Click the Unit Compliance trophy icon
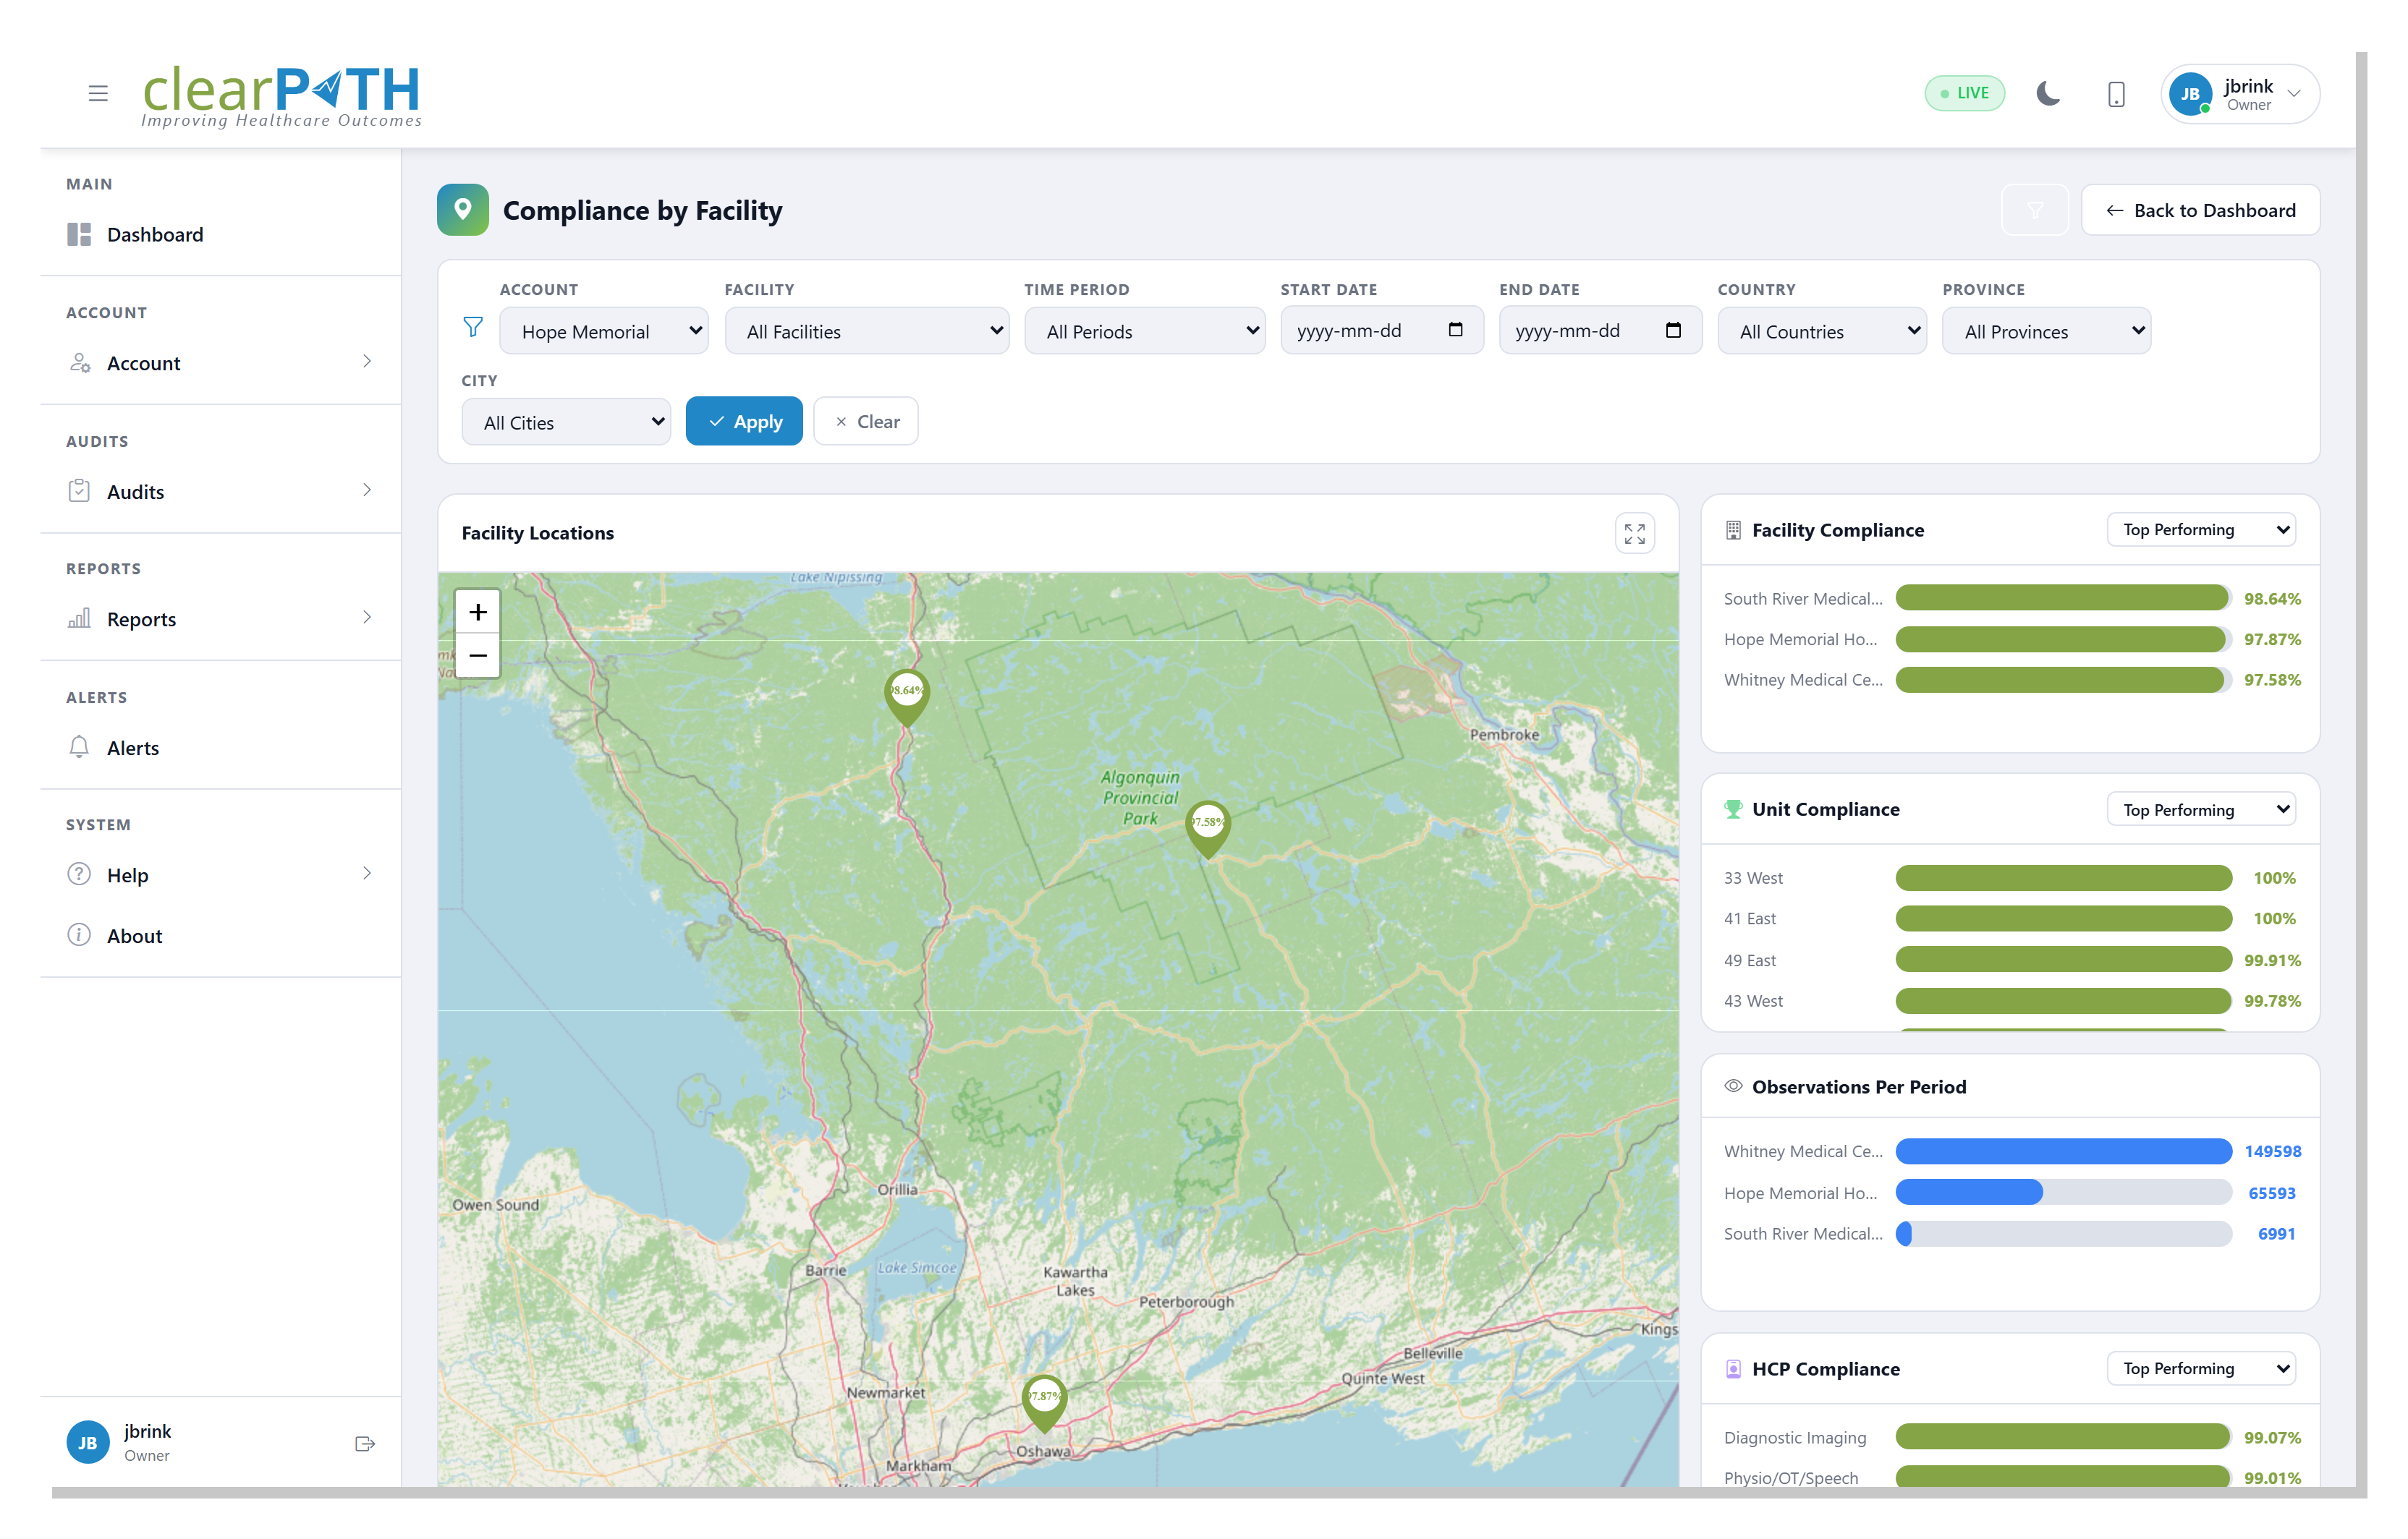This screenshot has width=2408, height=1539. pos(1733,809)
